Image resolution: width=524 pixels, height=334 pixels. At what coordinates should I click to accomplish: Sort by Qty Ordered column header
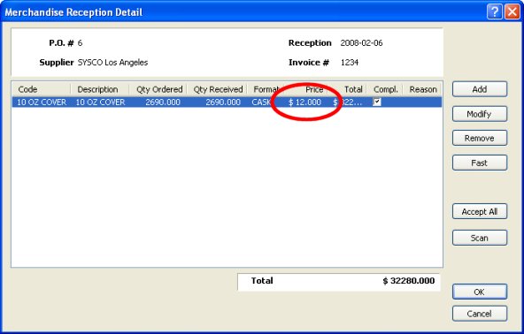click(x=158, y=89)
